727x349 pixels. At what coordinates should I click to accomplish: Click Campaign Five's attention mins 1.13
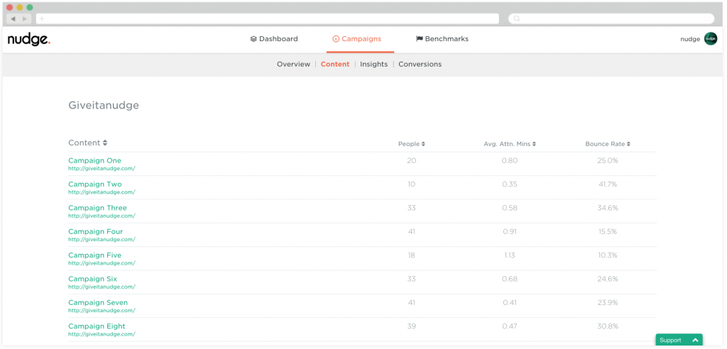click(x=508, y=255)
